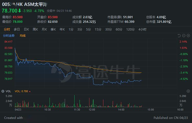Click the 15:00 time axis label
Viewport: 192px width, 123px height.
(151, 109)
